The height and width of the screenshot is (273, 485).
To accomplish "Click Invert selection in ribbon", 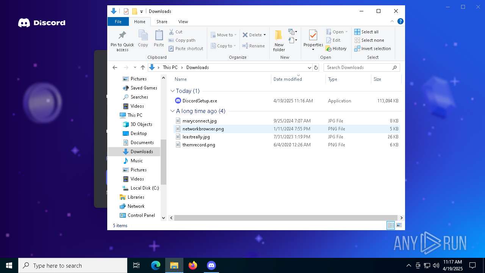I will pos(373,49).
